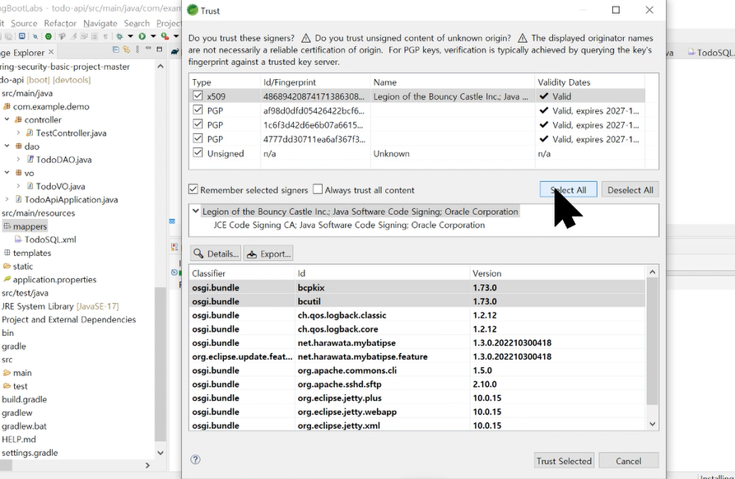Click the templates package icon
The image size is (735, 479).
tap(7, 253)
